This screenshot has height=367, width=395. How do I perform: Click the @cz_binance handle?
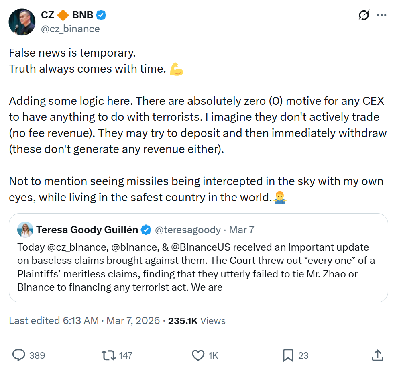pos(70,29)
